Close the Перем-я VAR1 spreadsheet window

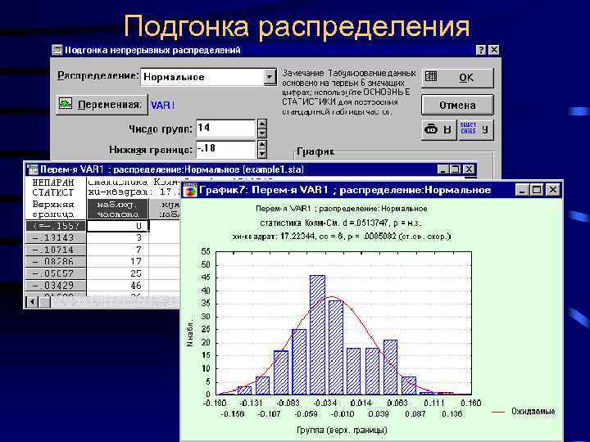pos(468,169)
